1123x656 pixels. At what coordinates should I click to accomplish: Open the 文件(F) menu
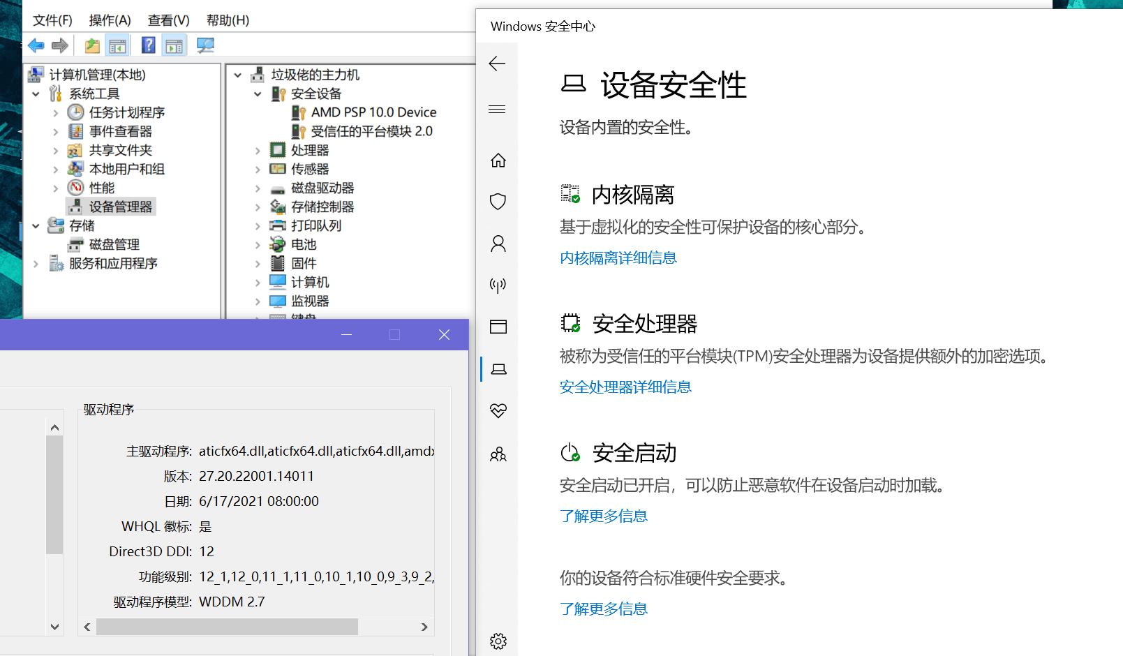[x=53, y=20]
